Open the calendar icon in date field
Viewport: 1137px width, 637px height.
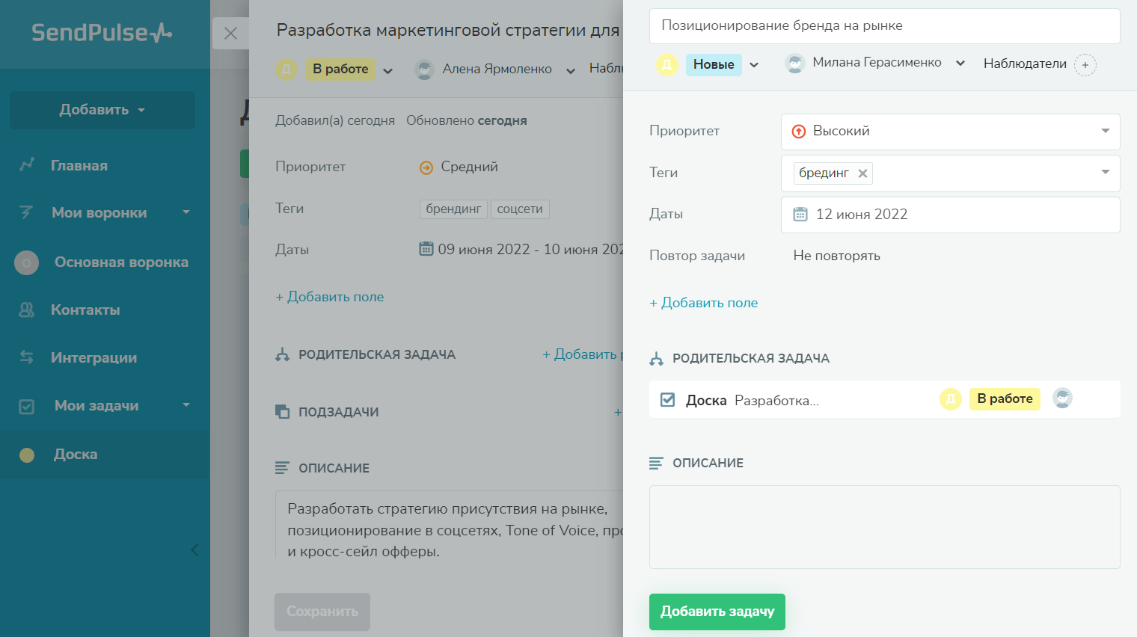(x=800, y=215)
